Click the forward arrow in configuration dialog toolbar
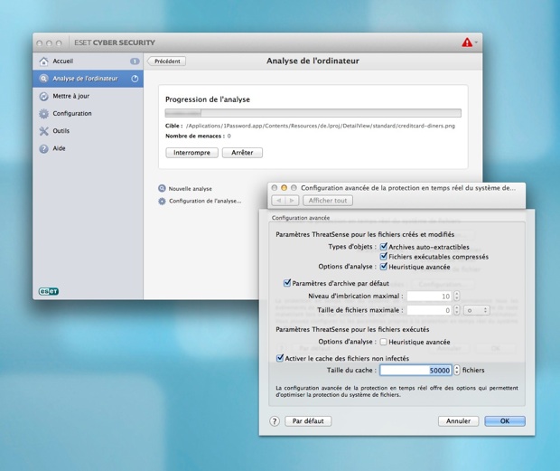The width and height of the screenshot is (560, 471). tap(292, 201)
